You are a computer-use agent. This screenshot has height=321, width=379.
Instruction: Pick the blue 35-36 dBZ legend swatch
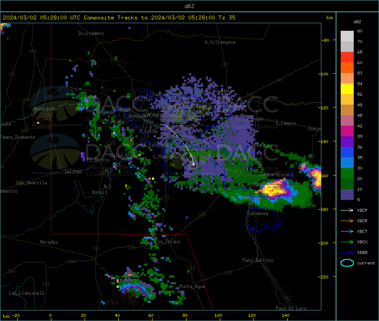point(347,152)
